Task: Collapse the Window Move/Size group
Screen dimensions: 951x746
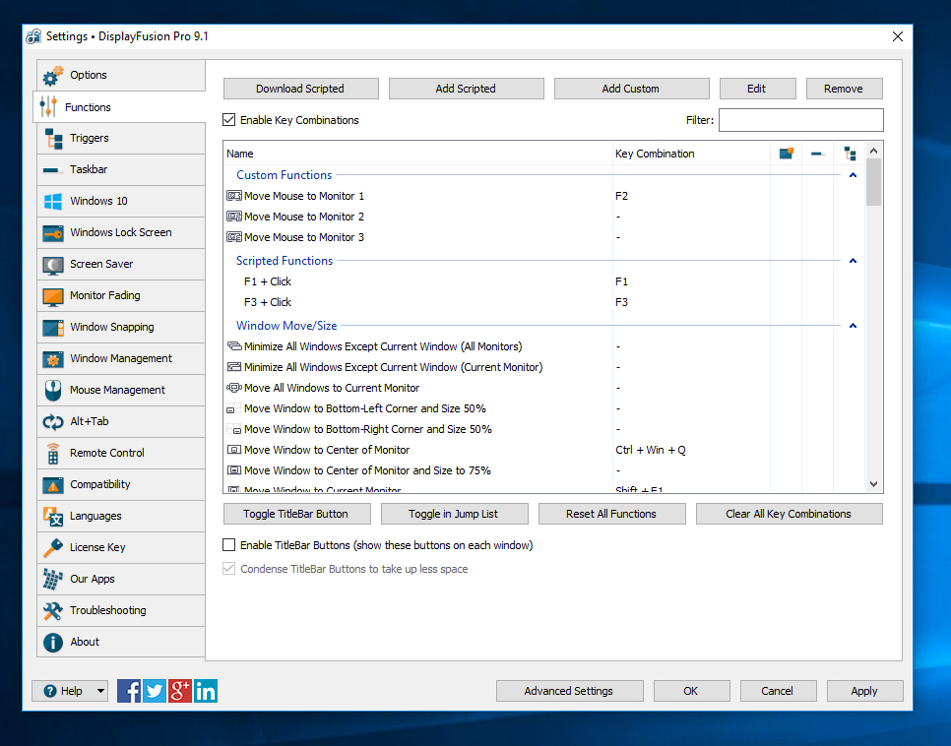Action: (x=853, y=326)
